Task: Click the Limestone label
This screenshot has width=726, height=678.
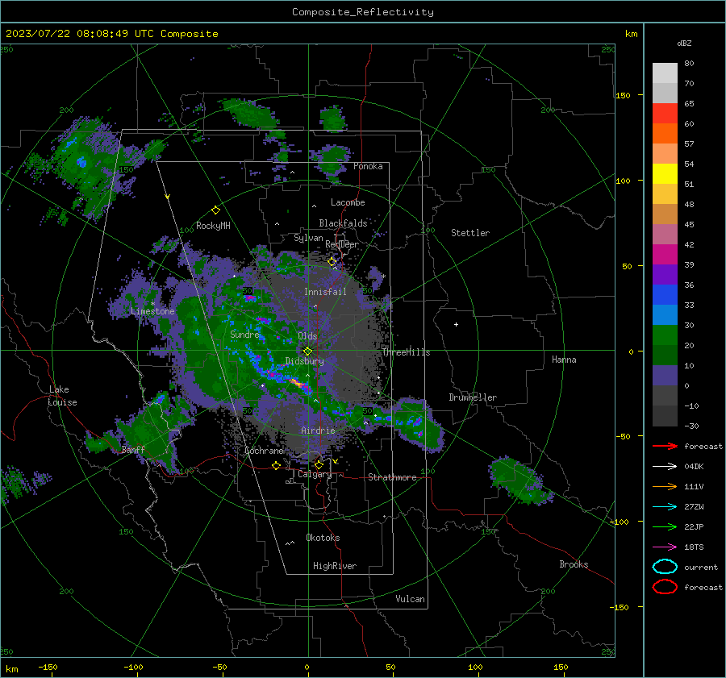Action: 152,311
